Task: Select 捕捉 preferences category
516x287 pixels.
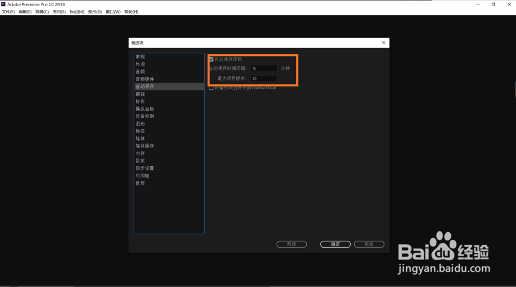Action: click(169, 94)
